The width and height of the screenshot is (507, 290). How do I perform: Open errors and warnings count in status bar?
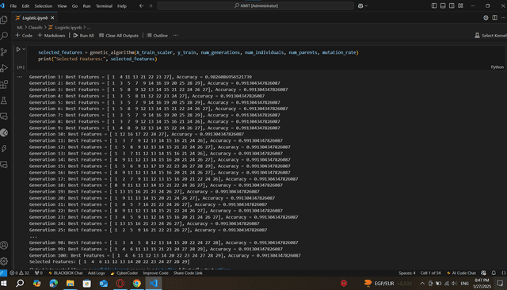tap(19, 273)
